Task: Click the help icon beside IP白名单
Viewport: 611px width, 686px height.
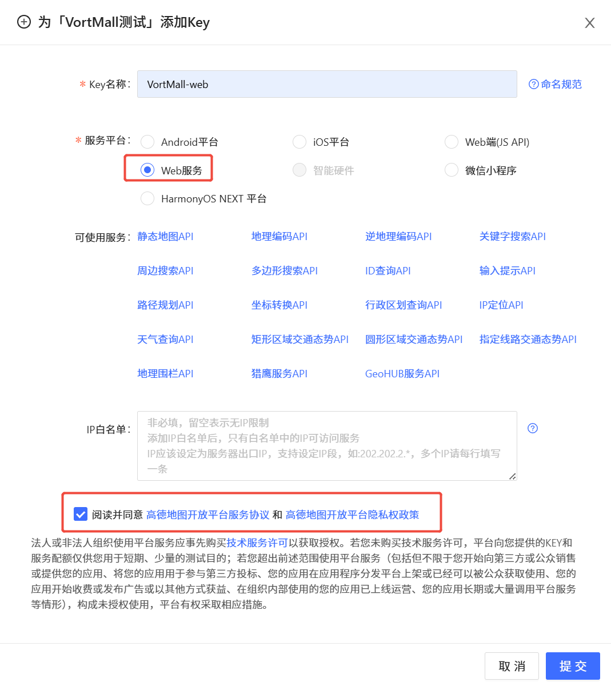Action: click(533, 428)
